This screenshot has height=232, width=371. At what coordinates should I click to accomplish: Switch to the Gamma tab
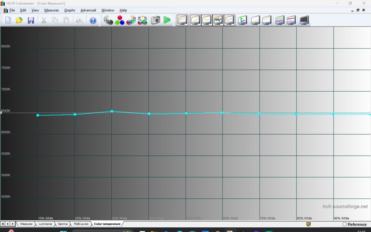(63, 224)
